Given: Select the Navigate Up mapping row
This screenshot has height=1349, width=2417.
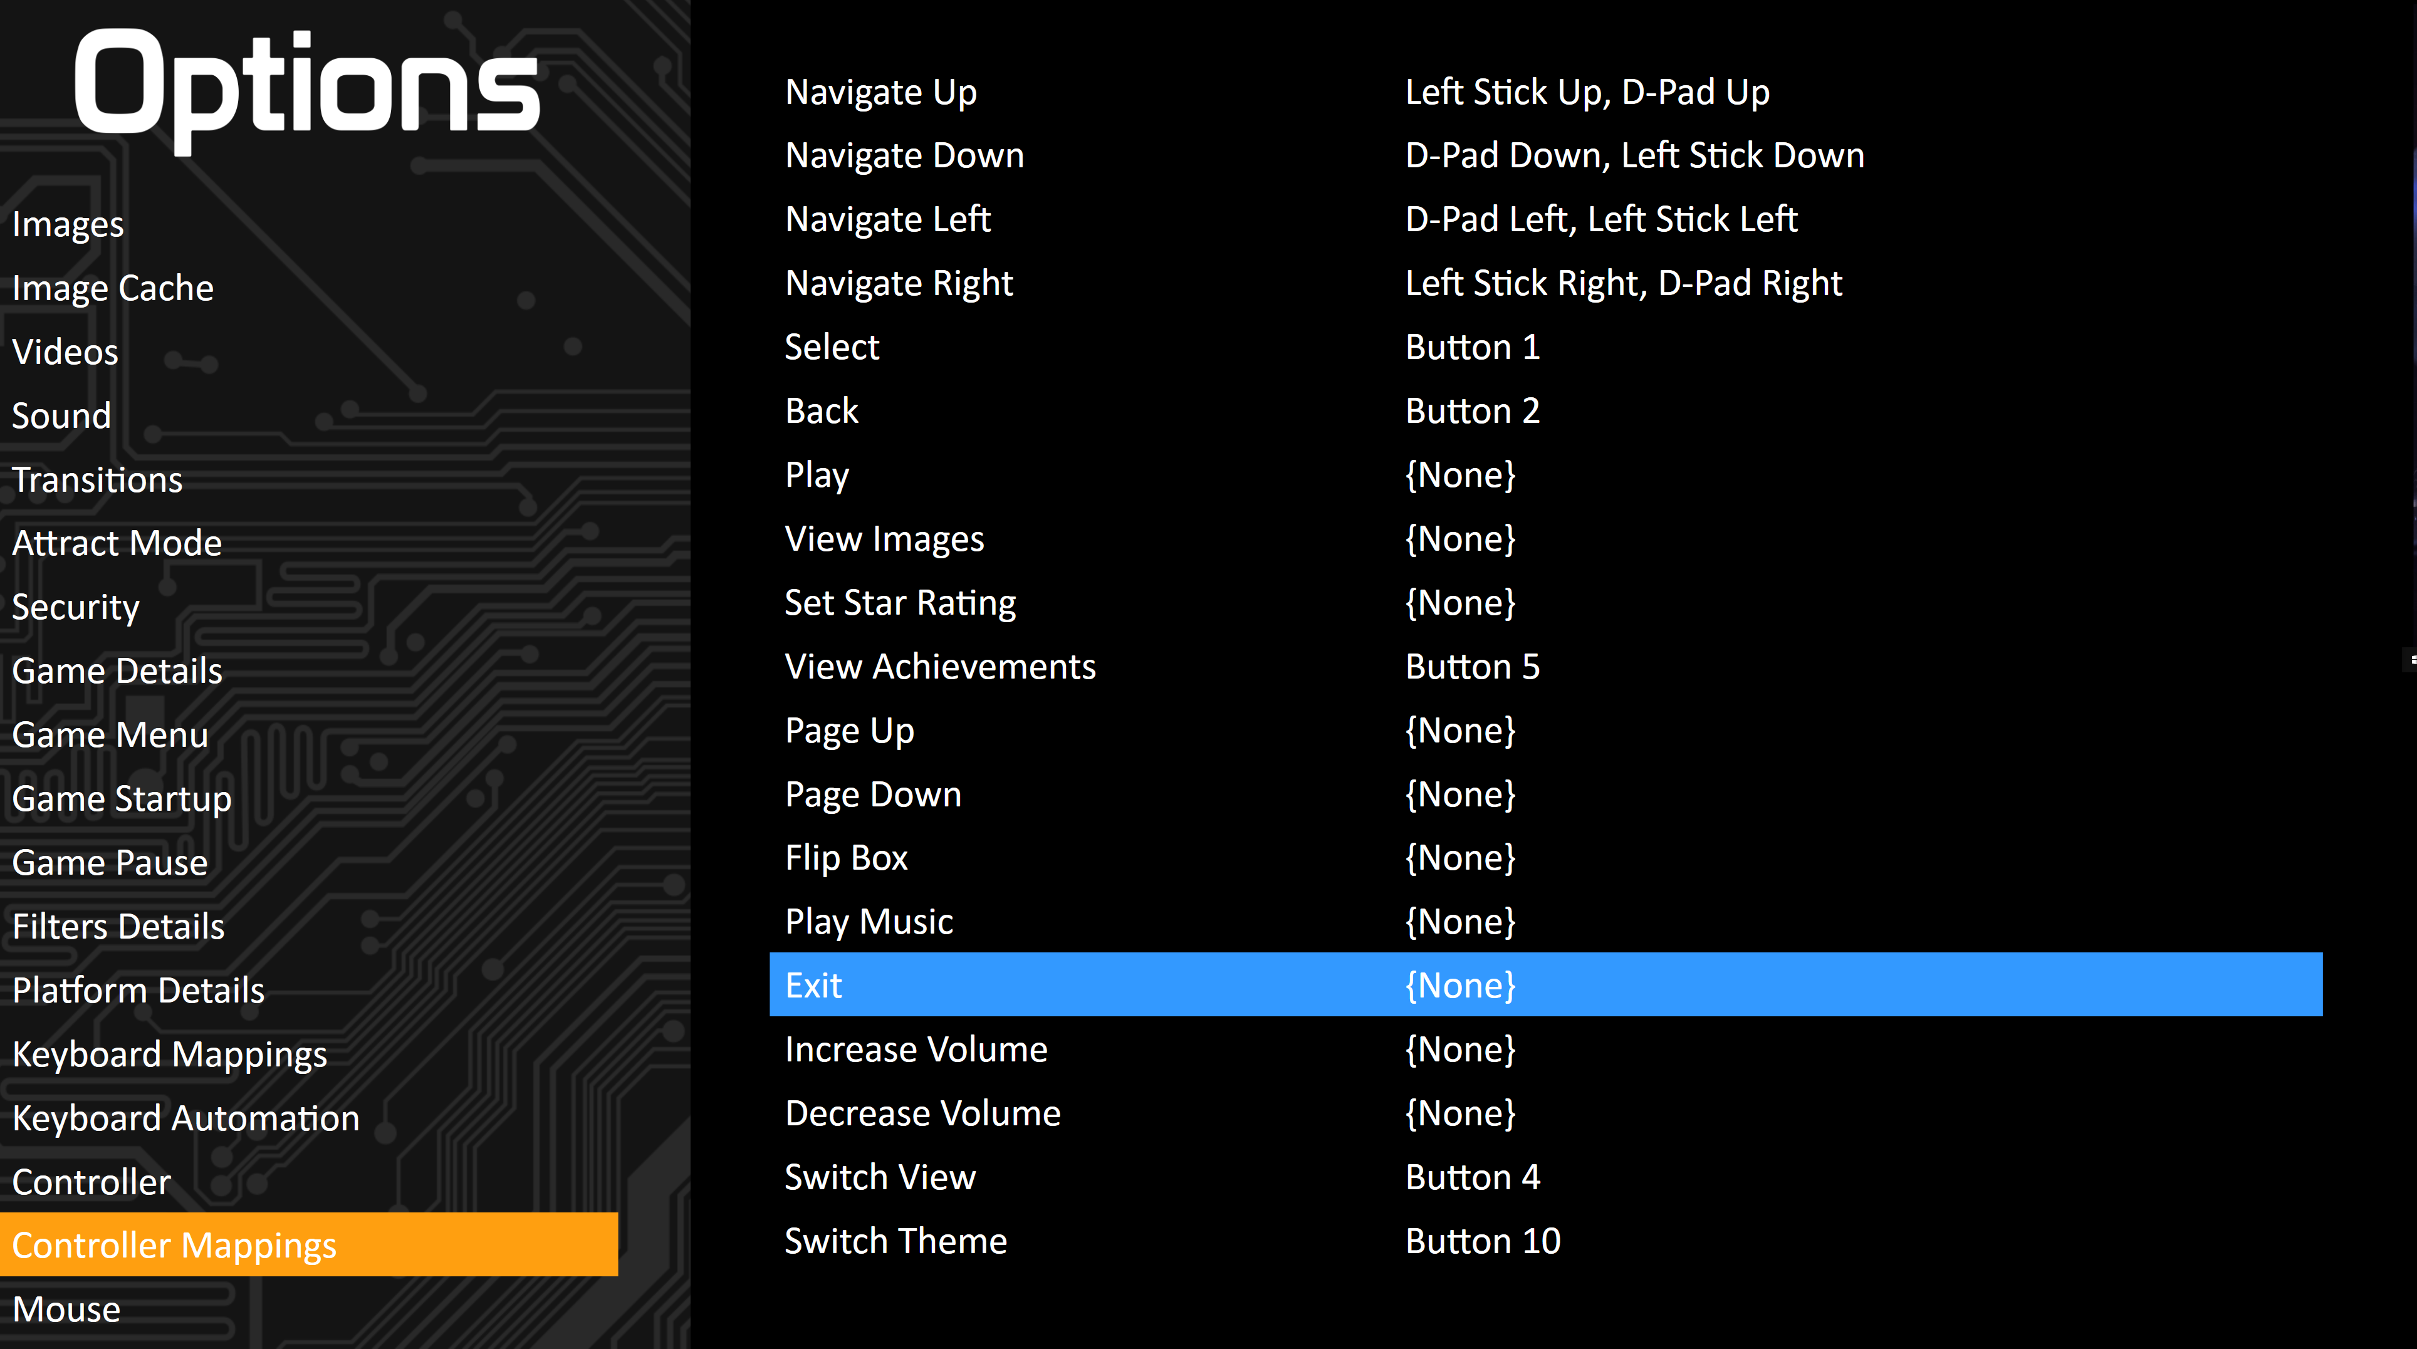Looking at the screenshot, I should pos(1547,92).
